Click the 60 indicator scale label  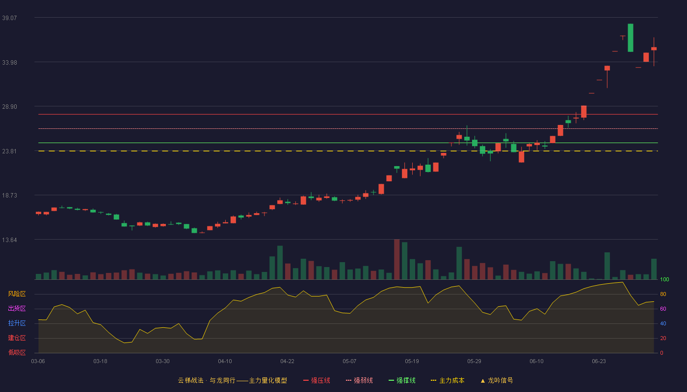pos(663,309)
